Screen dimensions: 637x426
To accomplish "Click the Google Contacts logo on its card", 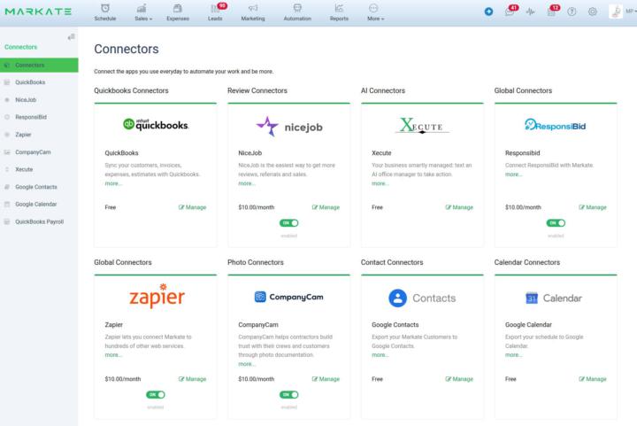I will click(422, 298).
